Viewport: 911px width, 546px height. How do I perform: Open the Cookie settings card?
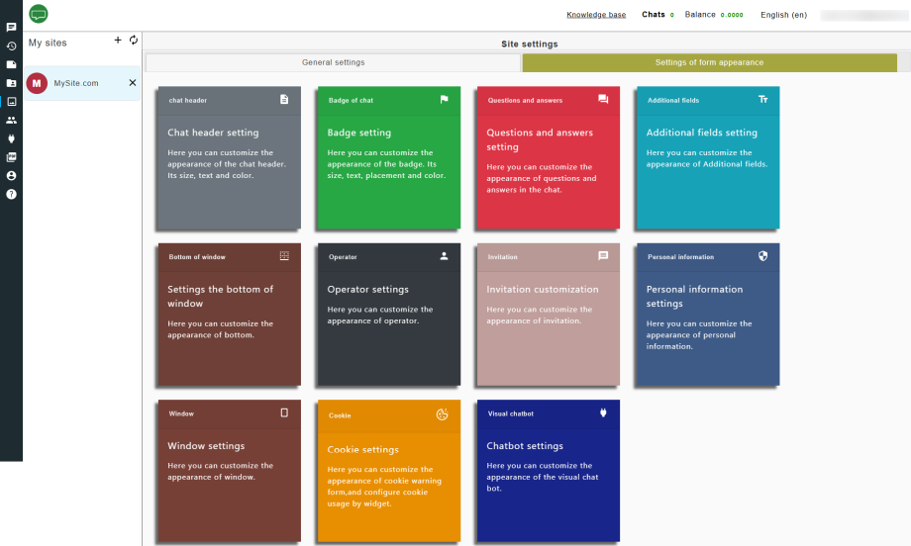point(388,471)
